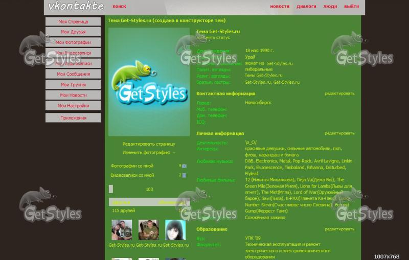
Task: Open Моя Страница in the sidebar
Action: click(73, 21)
